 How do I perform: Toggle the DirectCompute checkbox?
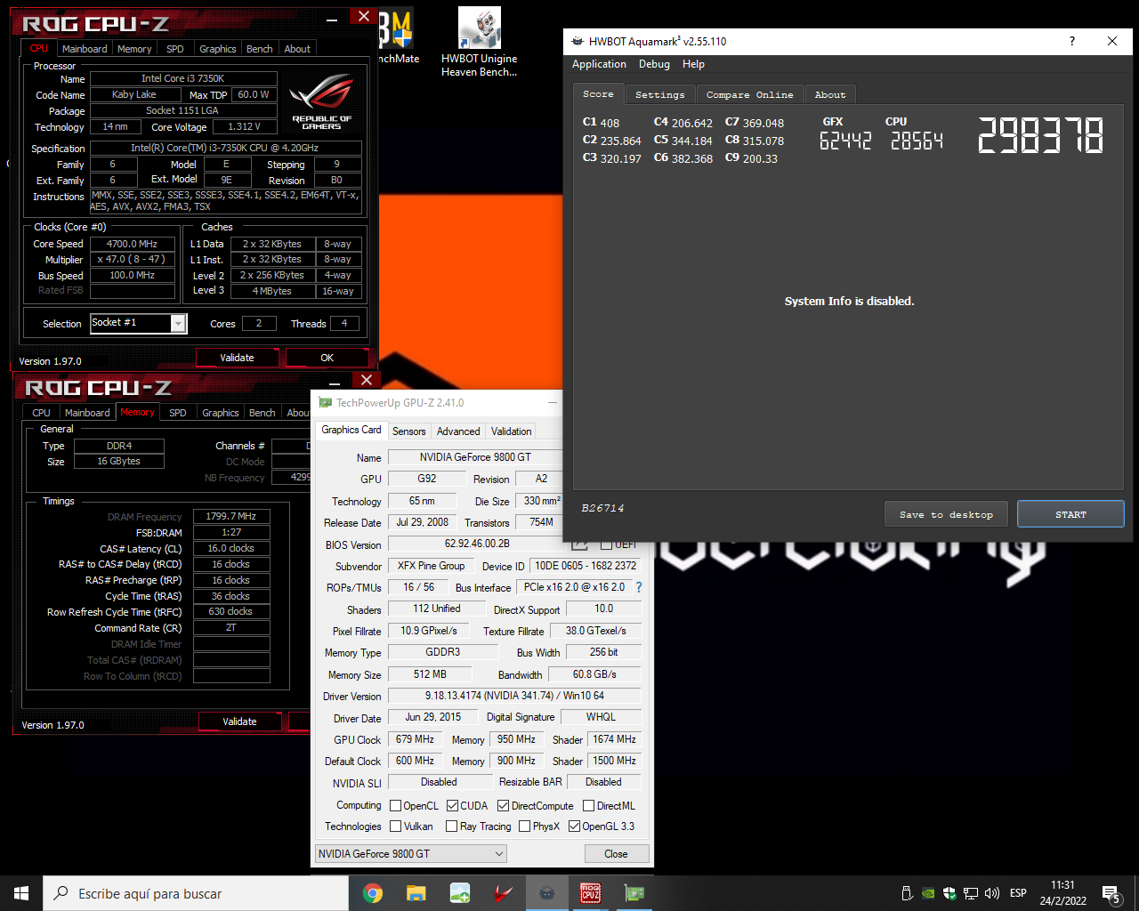click(503, 806)
